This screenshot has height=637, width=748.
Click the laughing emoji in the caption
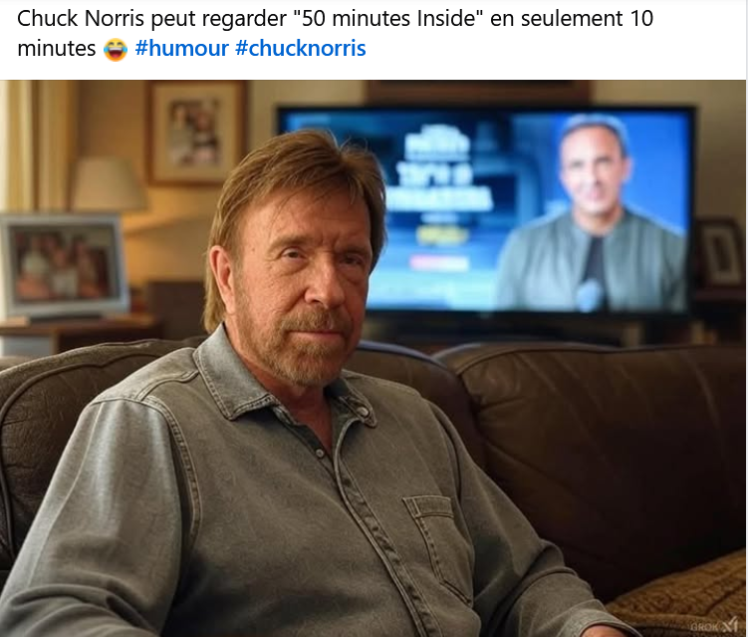coord(116,49)
